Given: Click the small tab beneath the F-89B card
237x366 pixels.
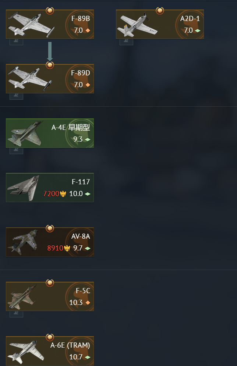Looking at the screenshot, I should click(x=16, y=42).
